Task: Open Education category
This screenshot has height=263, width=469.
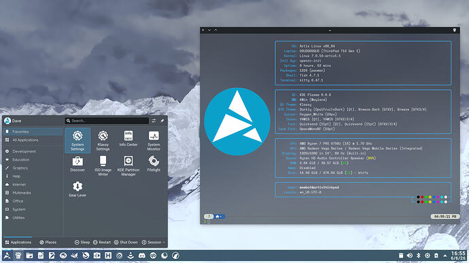Action: click(x=33, y=159)
